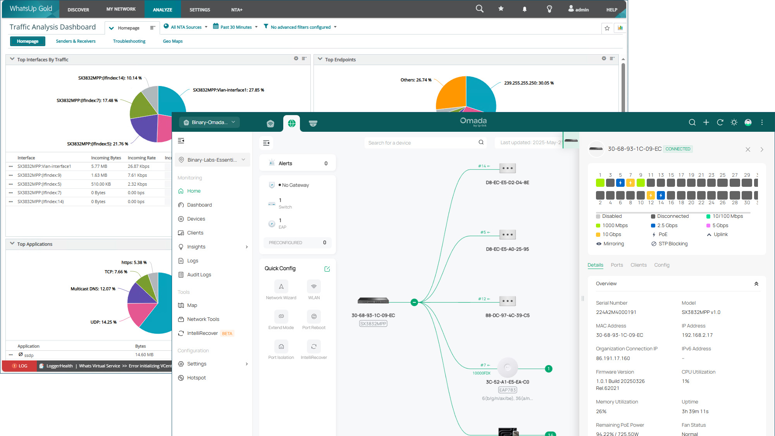Open Network Tools in Omada sidebar
This screenshot has width=775, height=436.
203,319
